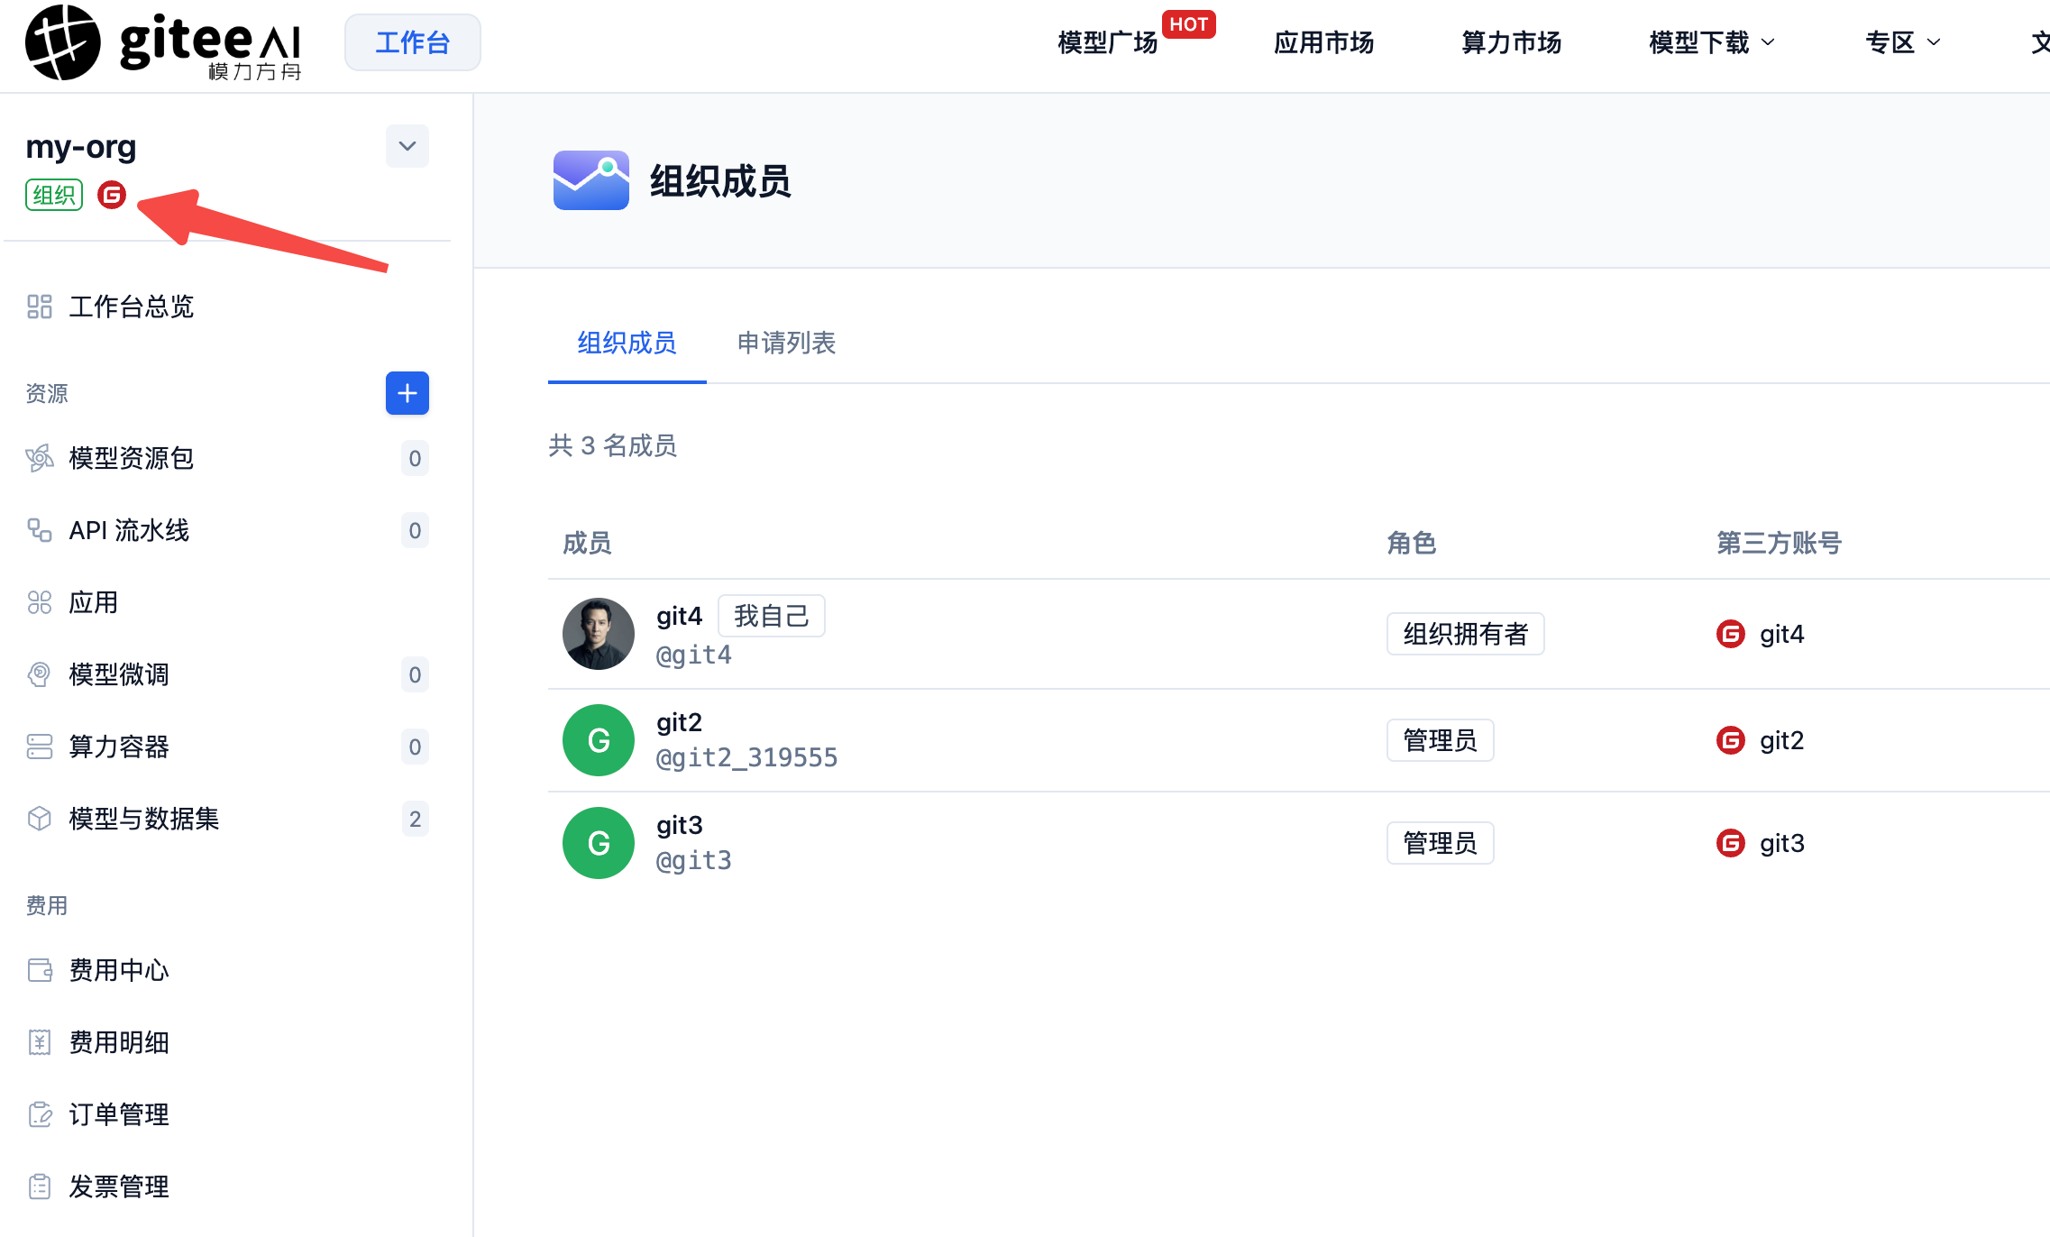Switch to the 申请列表 tab
This screenshot has width=2050, height=1237.
pyautogui.click(x=786, y=344)
